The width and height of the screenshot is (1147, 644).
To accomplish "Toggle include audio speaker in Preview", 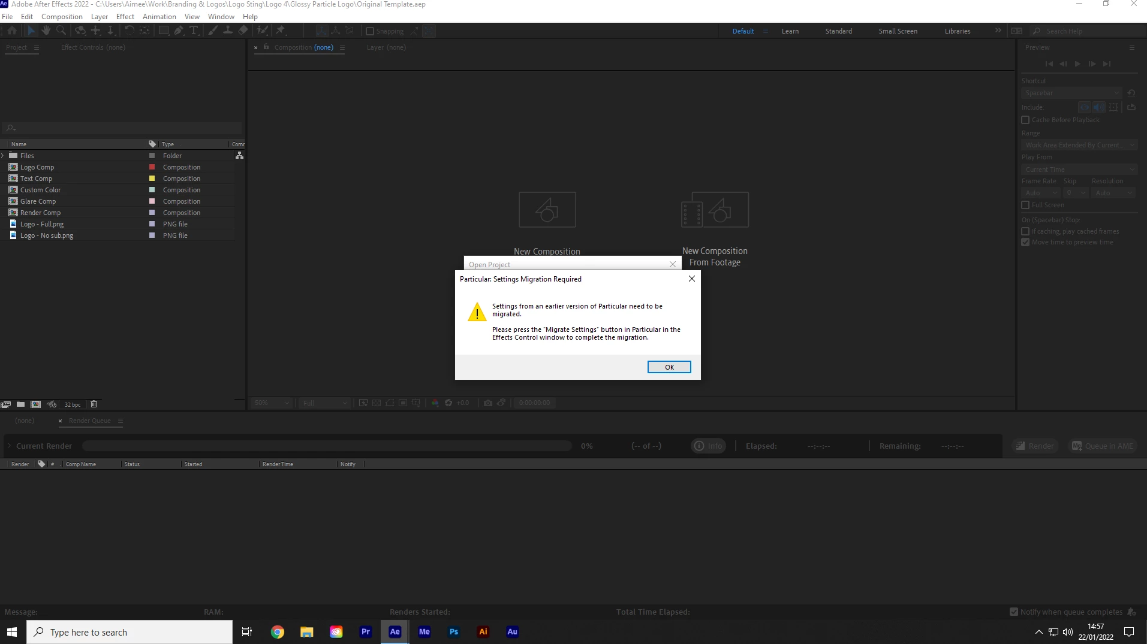I will [1098, 107].
